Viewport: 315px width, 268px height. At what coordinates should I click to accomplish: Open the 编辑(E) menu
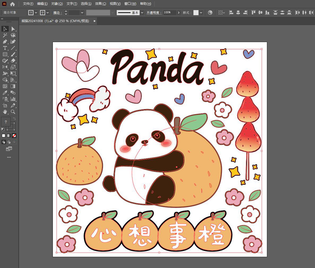coord(42,4)
